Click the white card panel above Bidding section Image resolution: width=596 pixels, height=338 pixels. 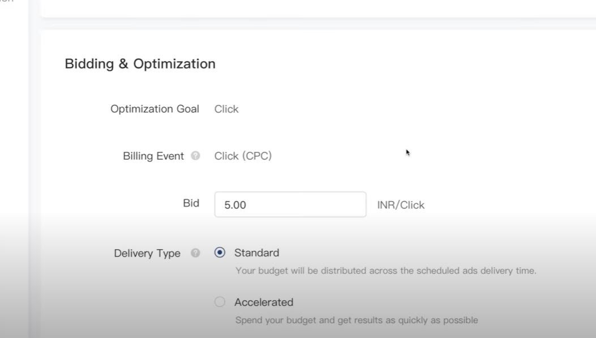pyautogui.click(x=319, y=8)
